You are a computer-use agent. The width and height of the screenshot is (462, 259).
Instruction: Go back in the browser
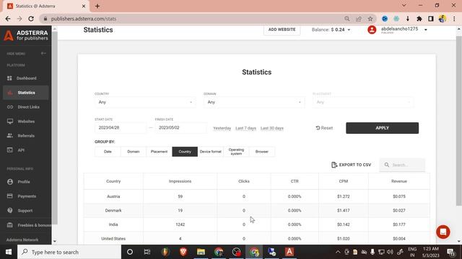tap(8, 19)
